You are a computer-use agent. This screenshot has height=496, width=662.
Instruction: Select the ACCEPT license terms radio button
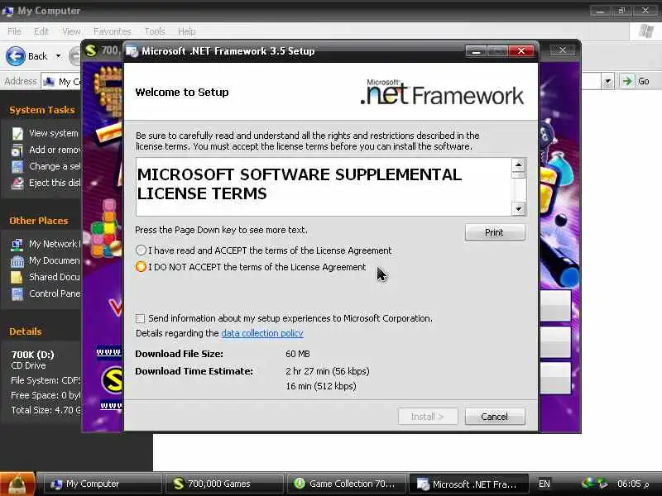click(141, 250)
